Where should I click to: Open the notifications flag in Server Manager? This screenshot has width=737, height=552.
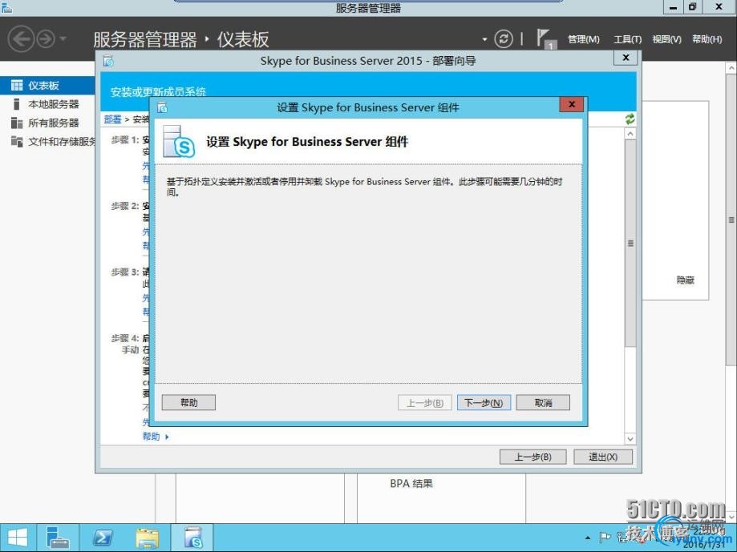pos(545,39)
